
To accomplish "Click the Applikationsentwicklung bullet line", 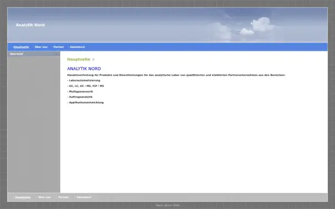I will (85, 103).
